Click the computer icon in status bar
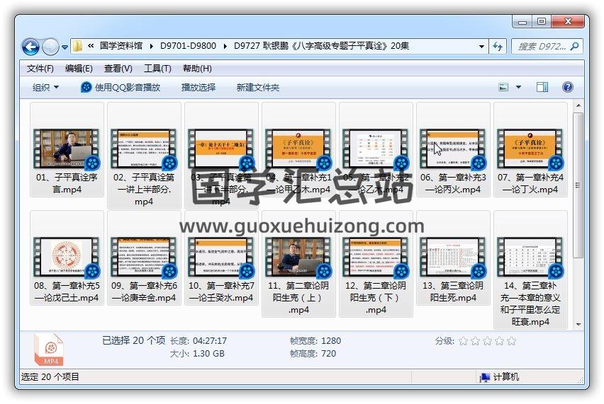 tap(485, 377)
